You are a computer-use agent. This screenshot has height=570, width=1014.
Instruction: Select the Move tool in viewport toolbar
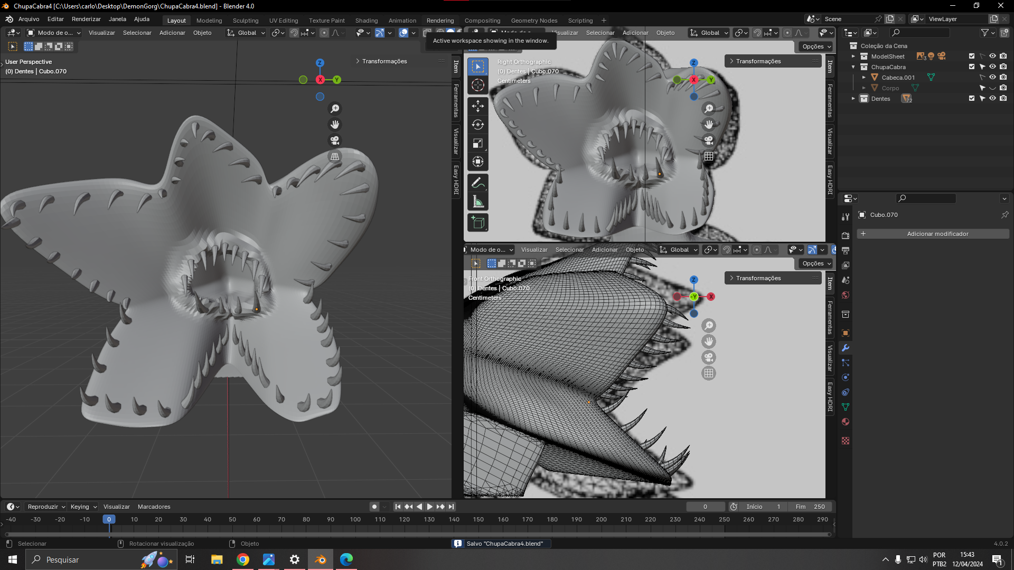[x=477, y=106]
